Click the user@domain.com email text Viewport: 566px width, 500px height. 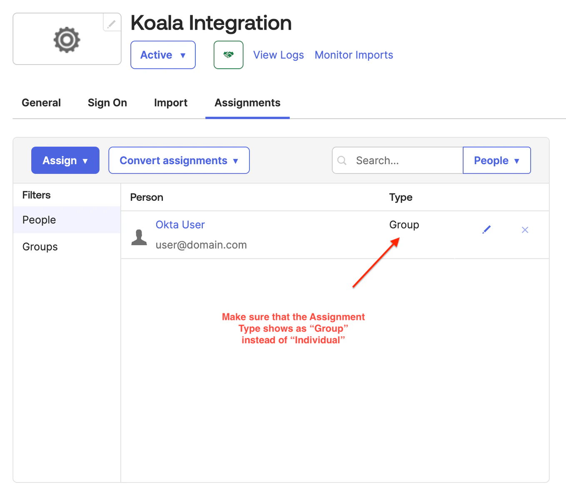click(x=201, y=245)
